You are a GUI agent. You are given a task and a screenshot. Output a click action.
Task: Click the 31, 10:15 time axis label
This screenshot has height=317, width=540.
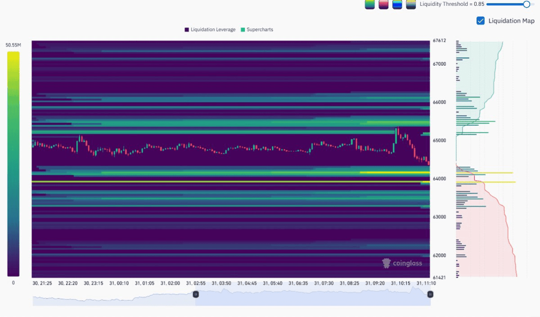400,283
